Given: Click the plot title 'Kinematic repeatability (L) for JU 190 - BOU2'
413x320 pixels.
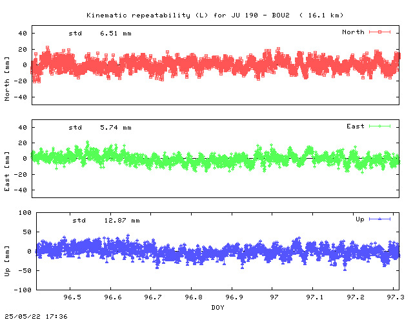Looking at the screenshot, I should 188,15.
